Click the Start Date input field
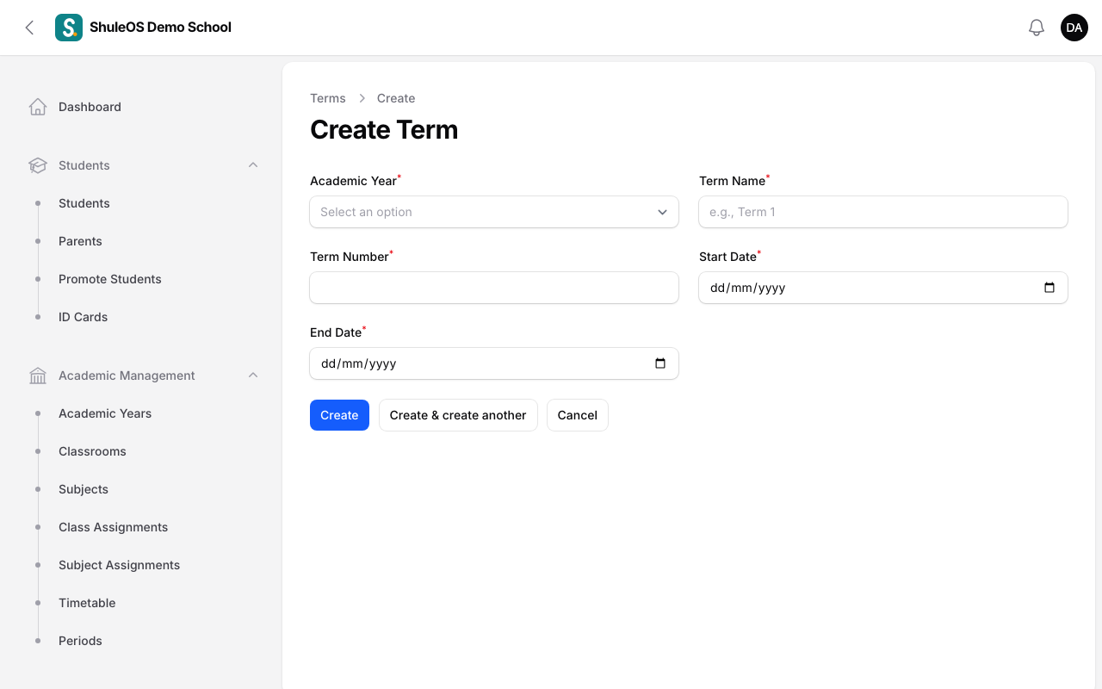The width and height of the screenshot is (1102, 689). pyautogui.click(x=883, y=288)
